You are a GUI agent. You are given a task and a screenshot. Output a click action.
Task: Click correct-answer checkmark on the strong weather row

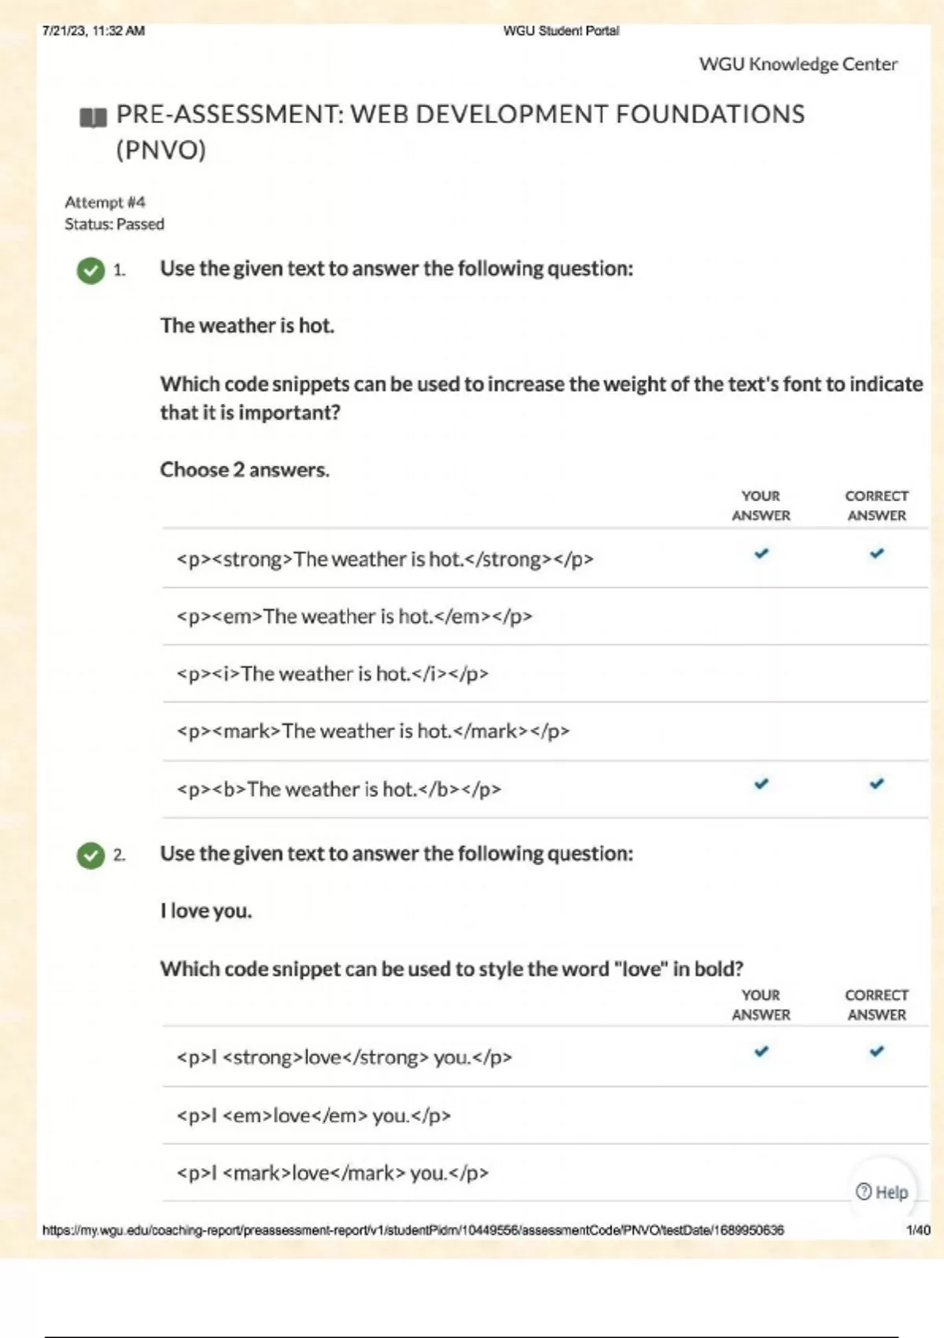(876, 553)
